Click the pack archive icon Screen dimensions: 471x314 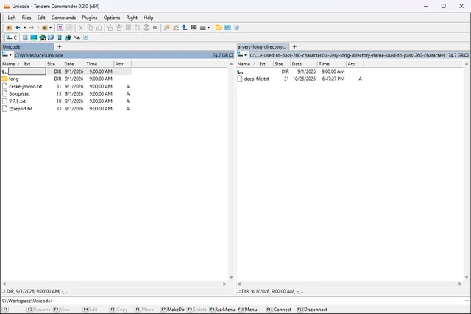click(110, 28)
